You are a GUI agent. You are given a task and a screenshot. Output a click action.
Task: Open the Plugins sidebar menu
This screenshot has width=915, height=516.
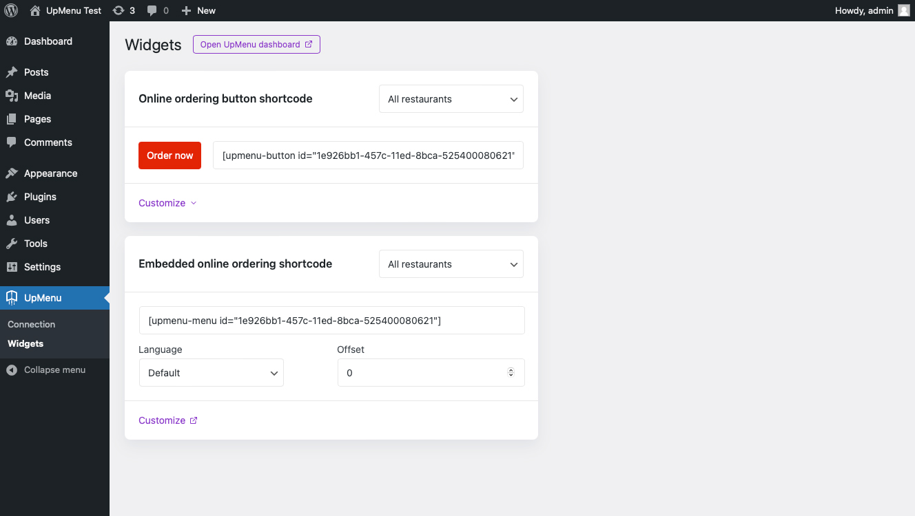[x=40, y=197]
